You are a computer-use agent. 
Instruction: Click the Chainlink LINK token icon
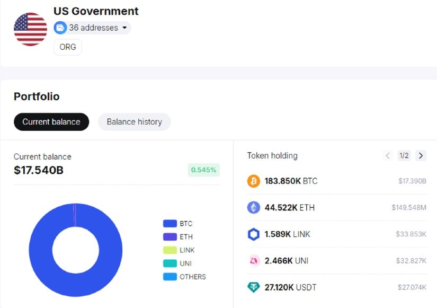[254, 234]
